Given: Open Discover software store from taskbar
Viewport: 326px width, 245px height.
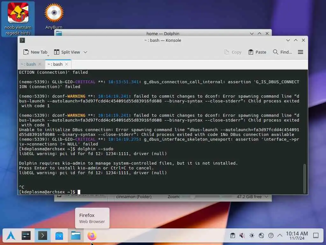Looking at the screenshot, I should tap(59, 236).
